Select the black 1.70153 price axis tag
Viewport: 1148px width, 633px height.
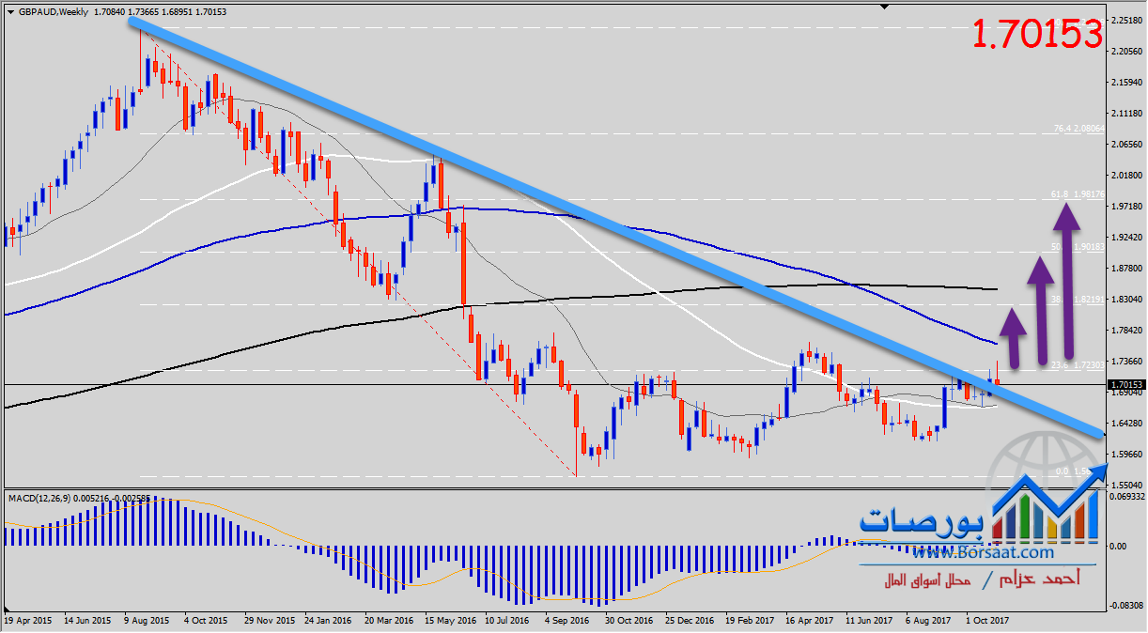(x=1125, y=385)
